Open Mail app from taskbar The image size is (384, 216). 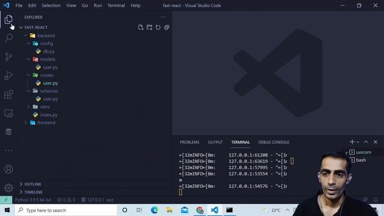click(x=185, y=210)
